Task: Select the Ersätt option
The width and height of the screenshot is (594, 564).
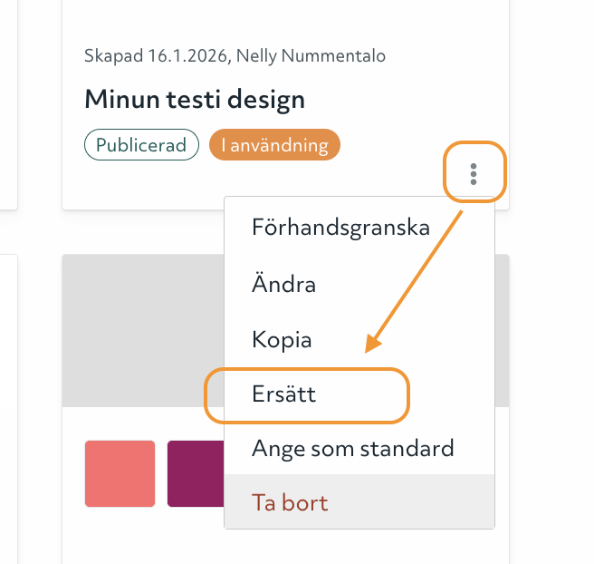Action: [x=284, y=395]
